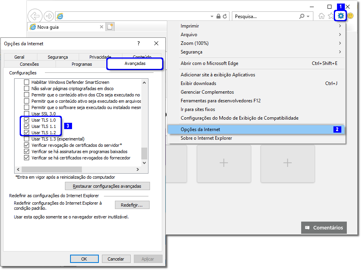The image size is (361, 270).
Task: Add site in the first plus tile
Action: (224, 163)
